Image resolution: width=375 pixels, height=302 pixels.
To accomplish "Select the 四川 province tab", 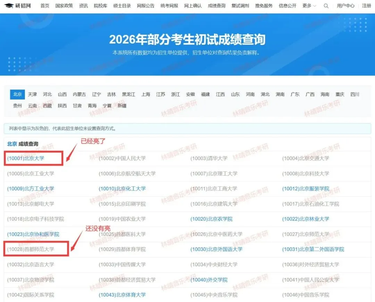I will click(x=355, y=94).
